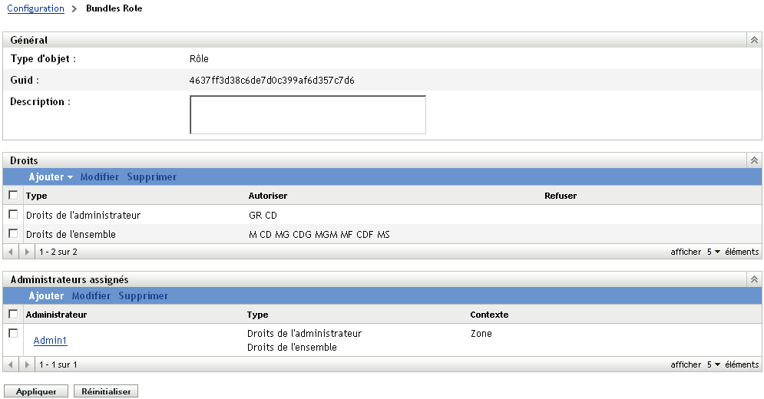Click inside the Description text field
The width and height of the screenshot is (764, 399).
tap(308, 114)
